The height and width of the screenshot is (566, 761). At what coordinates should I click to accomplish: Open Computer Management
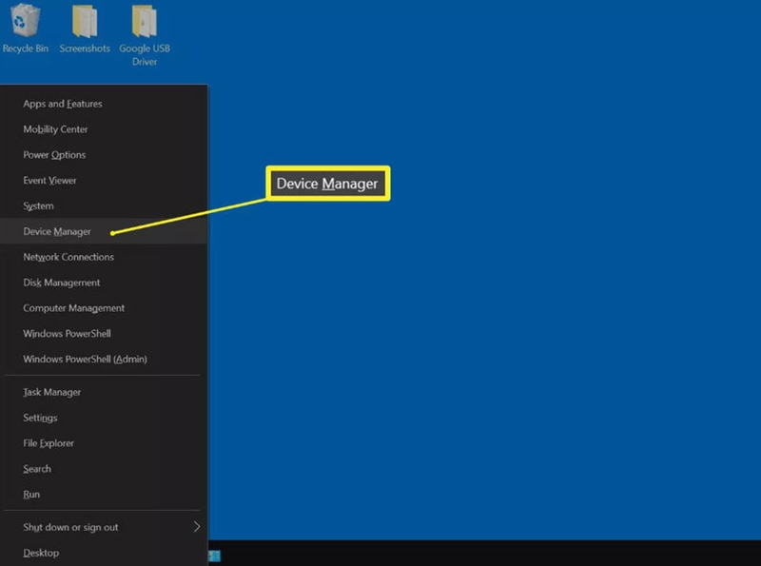tap(106, 308)
